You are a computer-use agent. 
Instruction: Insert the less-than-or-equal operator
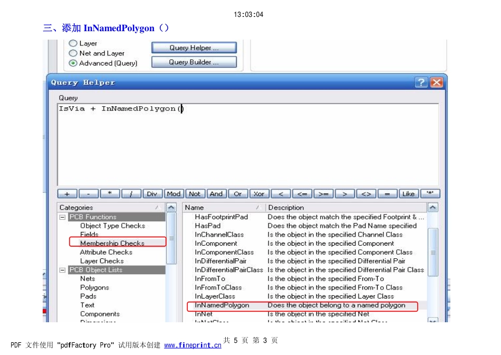pos(302,194)
